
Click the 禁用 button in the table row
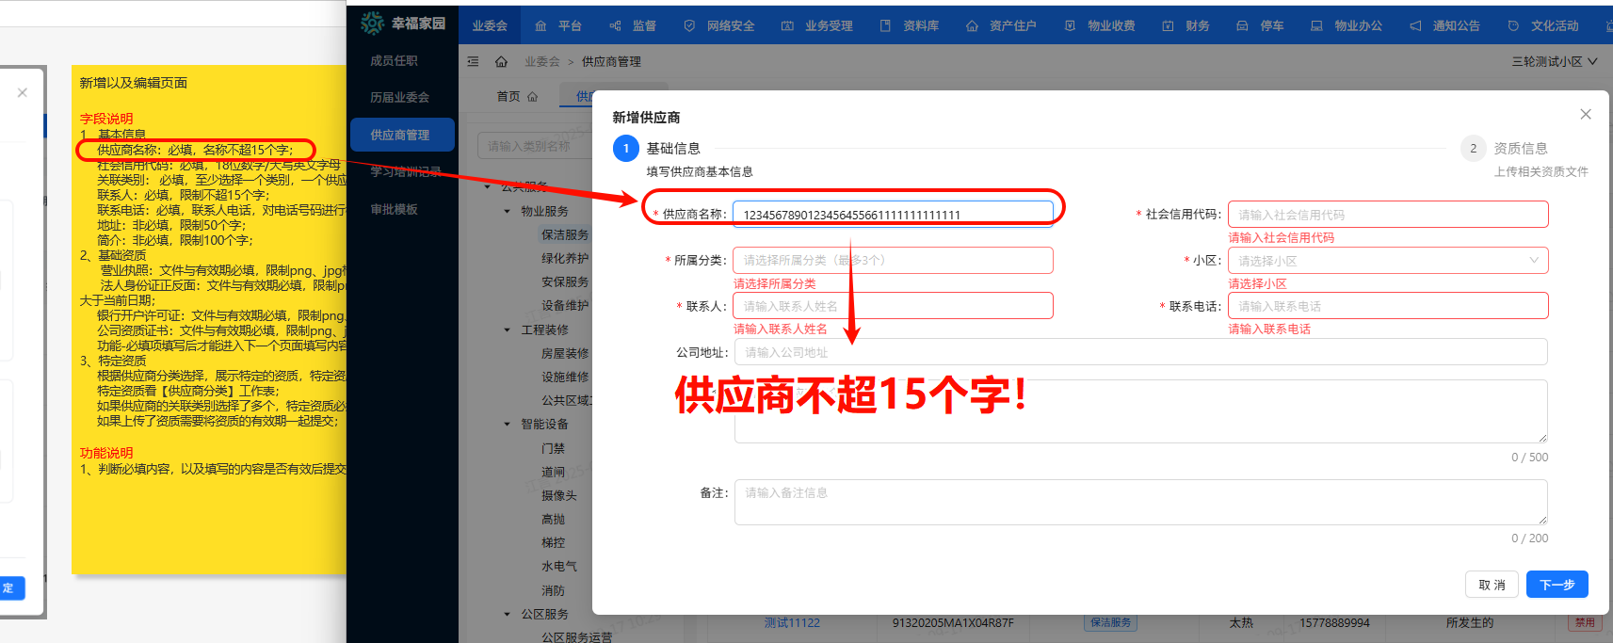tap(1586, 622)
